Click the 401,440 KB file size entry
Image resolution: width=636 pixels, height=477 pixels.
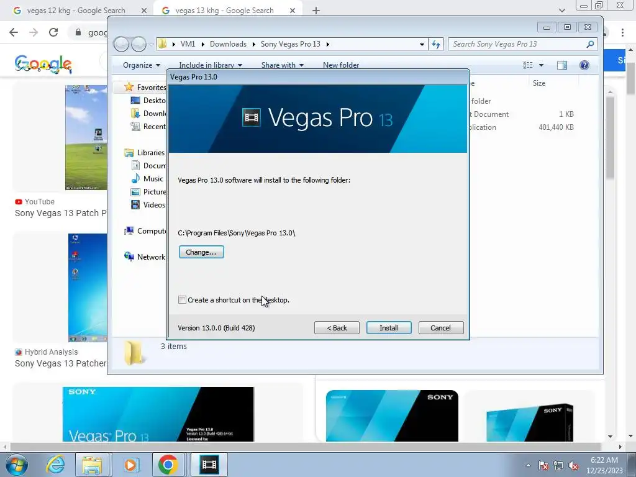(x=556, y=127)
